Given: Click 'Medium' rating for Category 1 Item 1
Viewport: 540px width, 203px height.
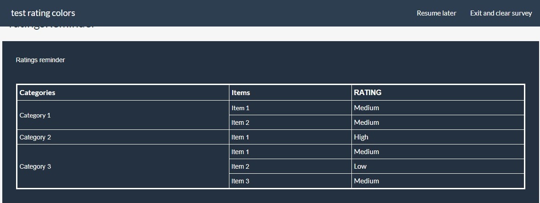Looking at the screenshot, I should click(367, 108).
